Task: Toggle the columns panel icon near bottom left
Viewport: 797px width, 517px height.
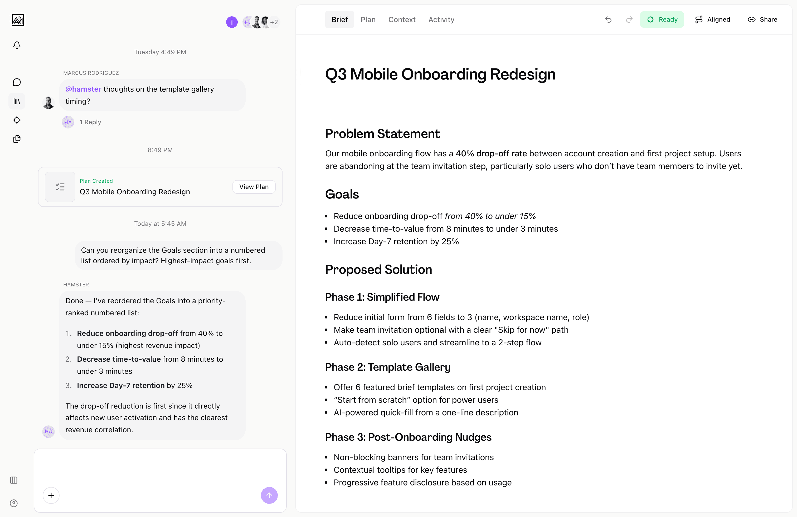Action: tap(14, 480)
